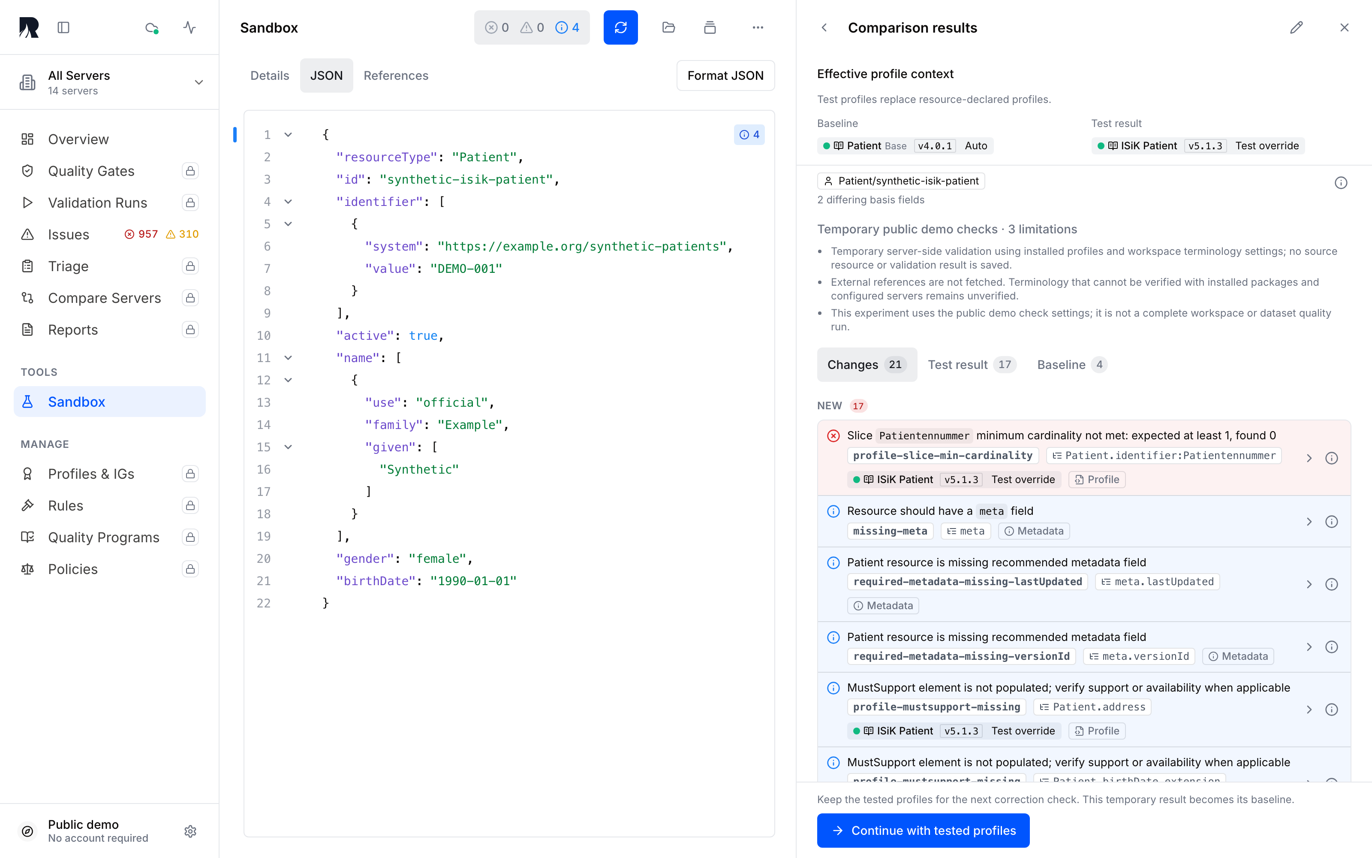Collapse the given array fold at line 15
1372x858 pixels.
(x=288, y=447)
